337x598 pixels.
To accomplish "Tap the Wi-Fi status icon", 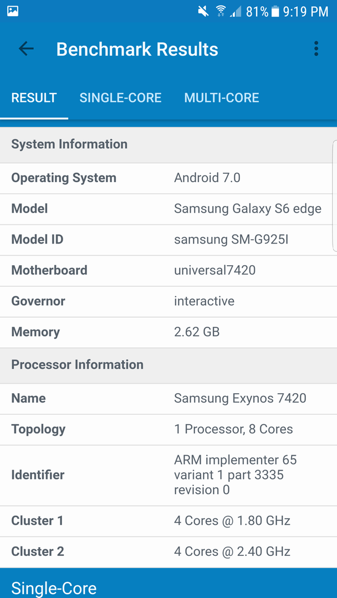I will (x=221, y=12).
